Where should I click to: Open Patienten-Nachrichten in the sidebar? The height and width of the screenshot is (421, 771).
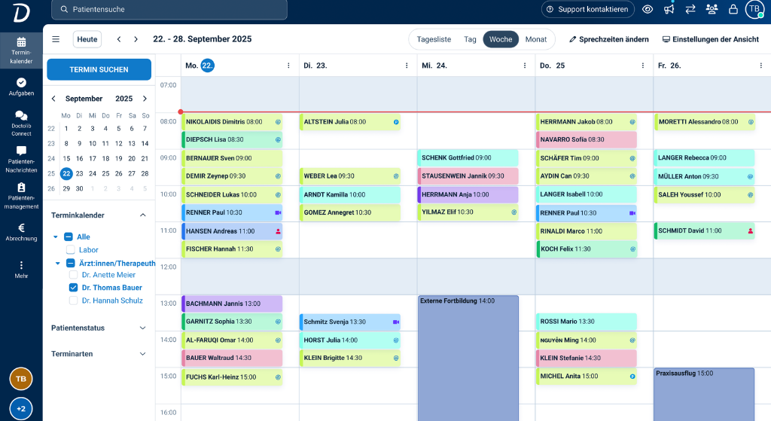21,159
